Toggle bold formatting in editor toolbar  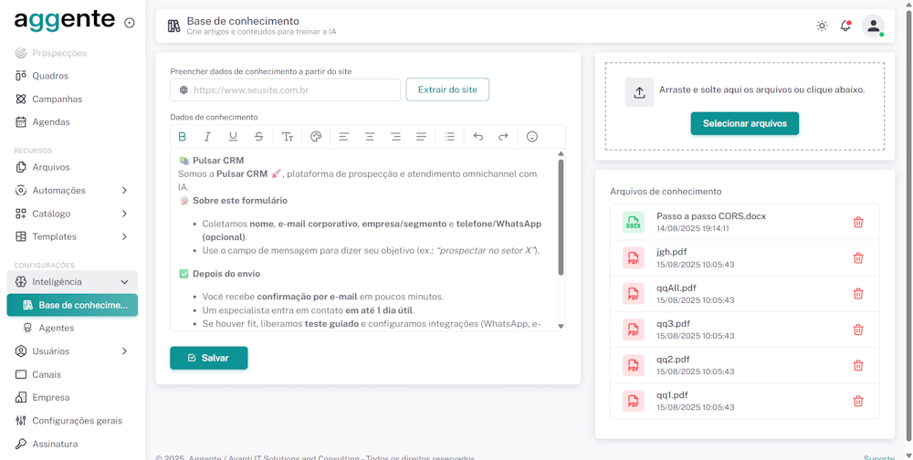[x=183, y=137]
